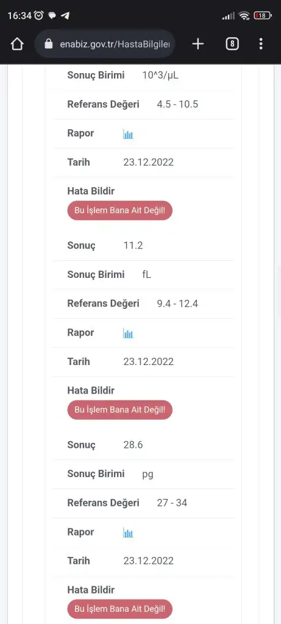Tap the chat bubble notification icon
Viewport: 281px width, 624px height.
pos(52,16)
